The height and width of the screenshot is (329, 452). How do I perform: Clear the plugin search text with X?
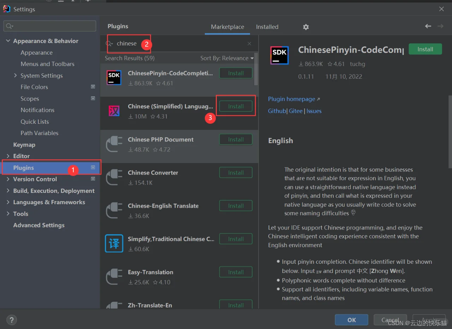click(x=249, y=44)
